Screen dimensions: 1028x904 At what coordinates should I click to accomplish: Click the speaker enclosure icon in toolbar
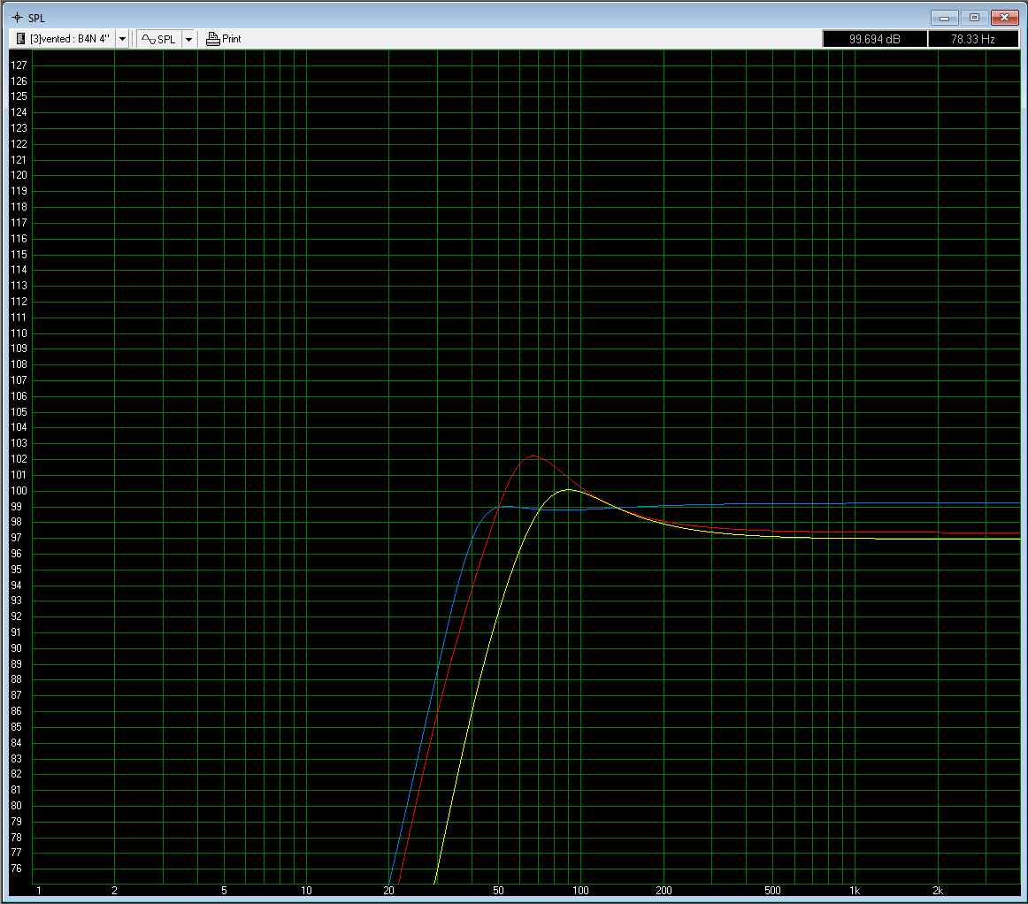pyautogui.click(x=20, y=39)
